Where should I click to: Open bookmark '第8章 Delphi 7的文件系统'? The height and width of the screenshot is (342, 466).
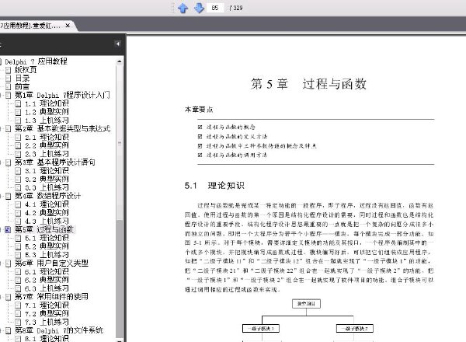pos(59,330)
